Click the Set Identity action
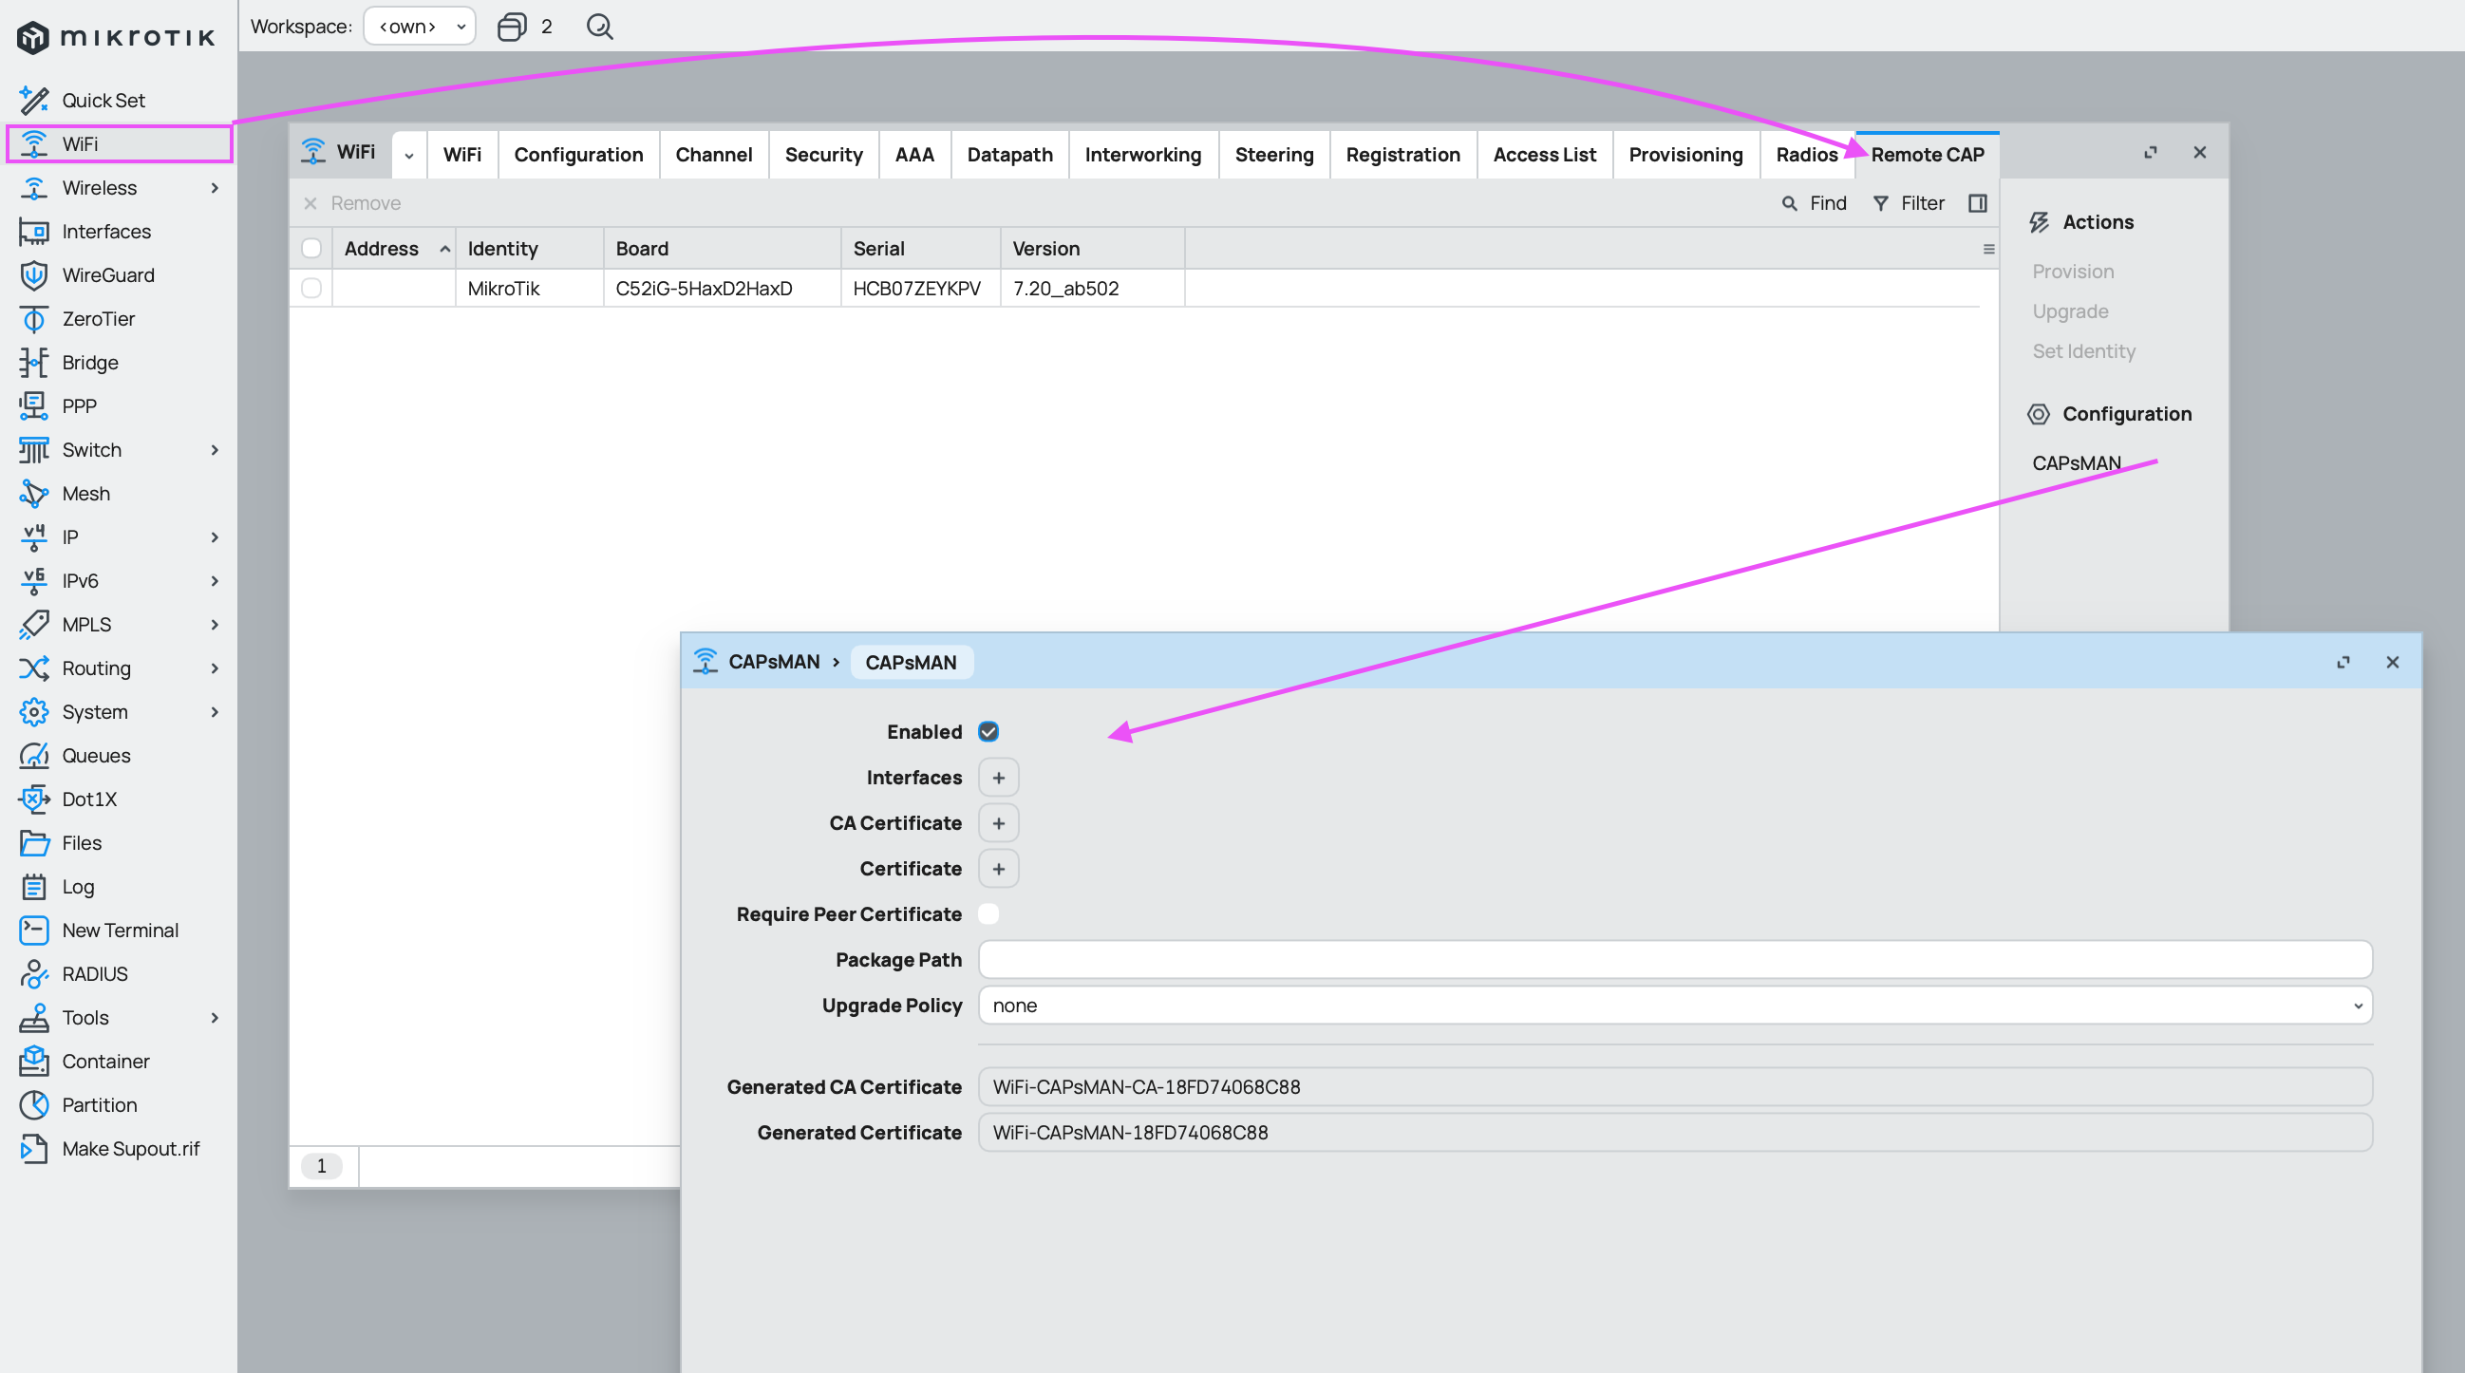 click(x=2083, y=351)
